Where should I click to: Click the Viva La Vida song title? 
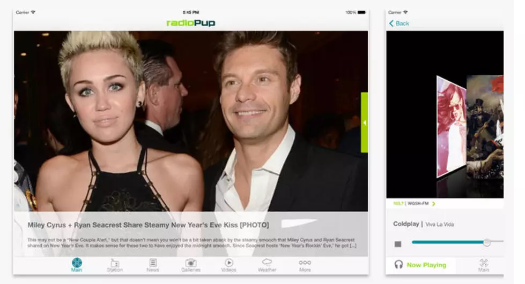[x=440, y=225]
